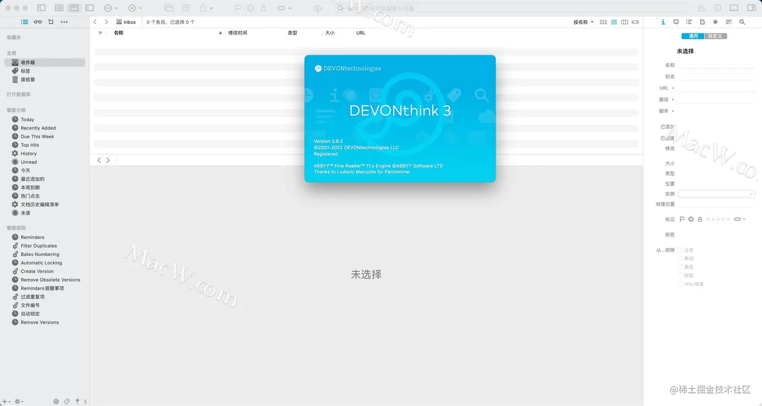Open the plus add menu at sidebar bottom
The width and height of the screenshot is (762, 406).
pyautogui.click(x=6, y=401)
